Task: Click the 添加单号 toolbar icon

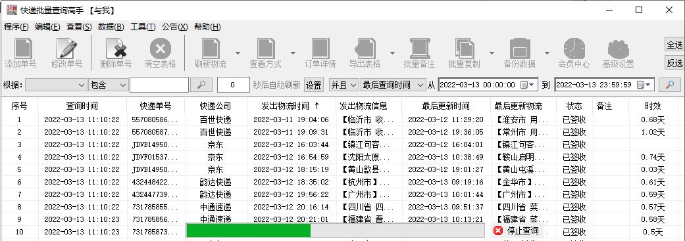Action: coord(23,48)
